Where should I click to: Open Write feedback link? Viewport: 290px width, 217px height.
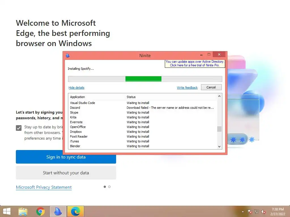[x=187, y=88]
